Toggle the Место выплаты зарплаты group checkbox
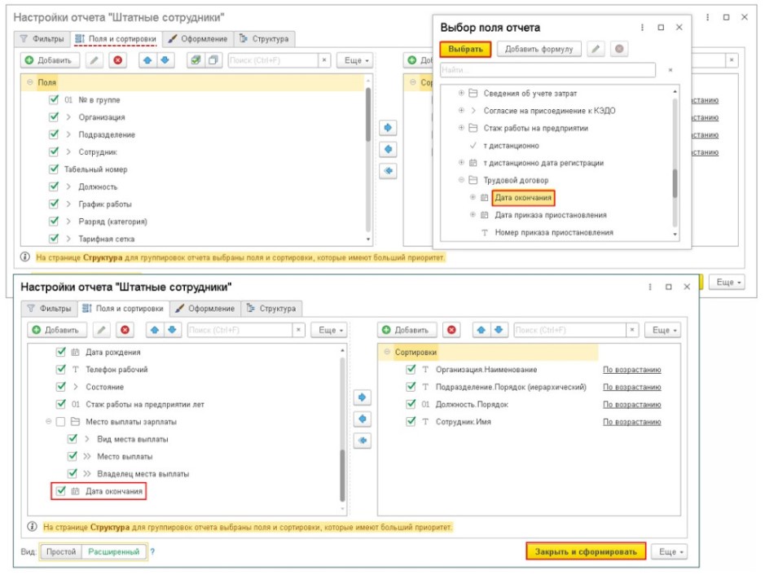This screenshot has height=575, width=765. 61,421
